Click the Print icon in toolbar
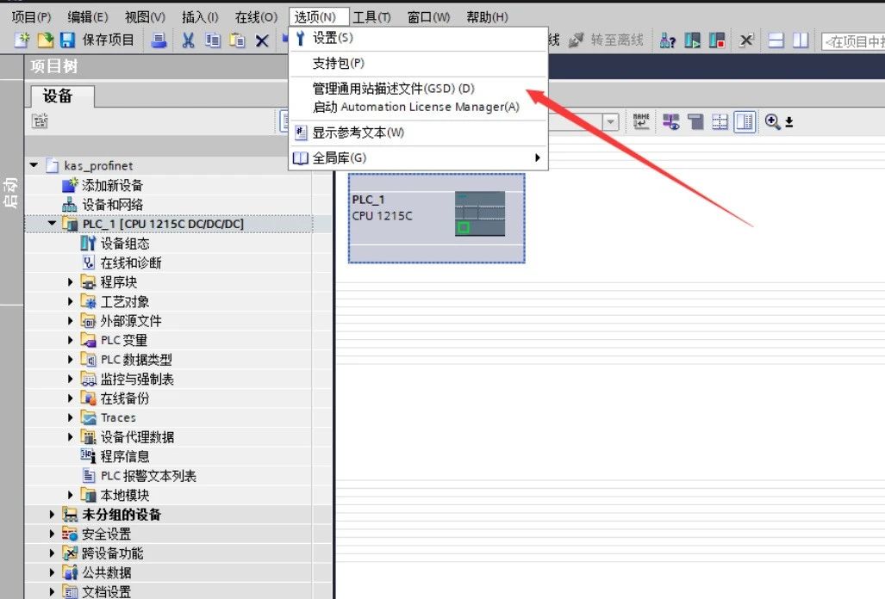The height and width of the screenshot is (599, 885). pos(159,40)
